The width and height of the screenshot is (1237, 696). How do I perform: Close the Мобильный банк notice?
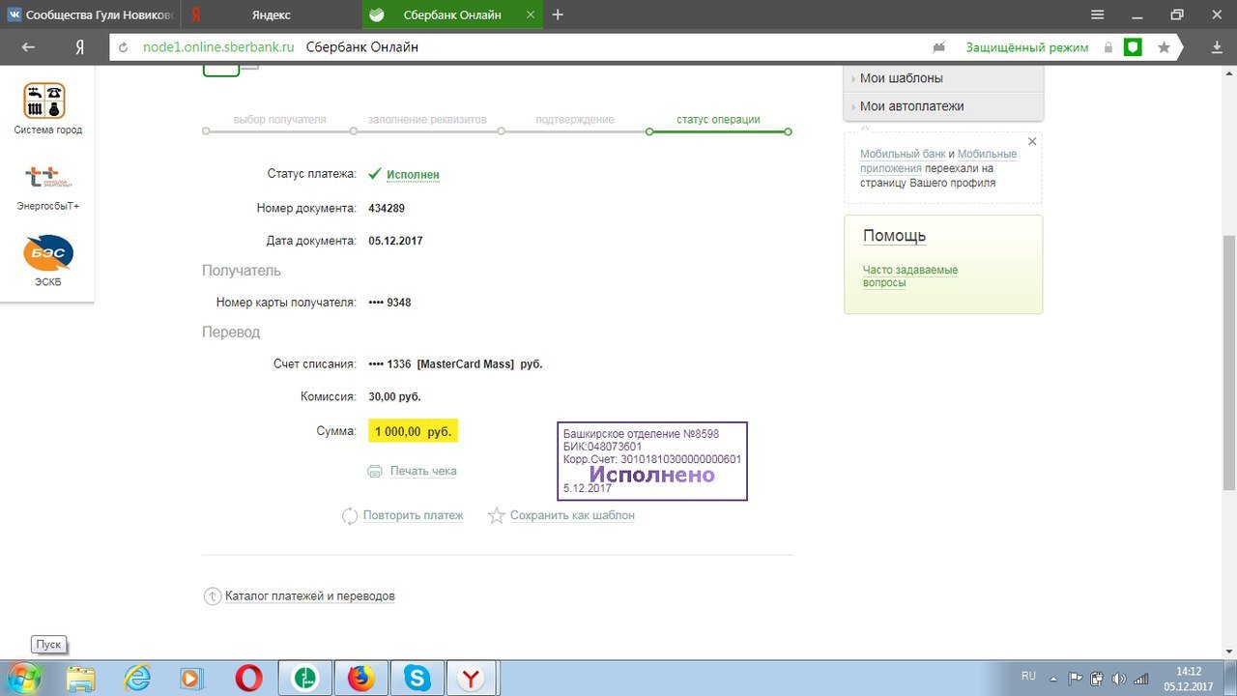coord(1032,142)
